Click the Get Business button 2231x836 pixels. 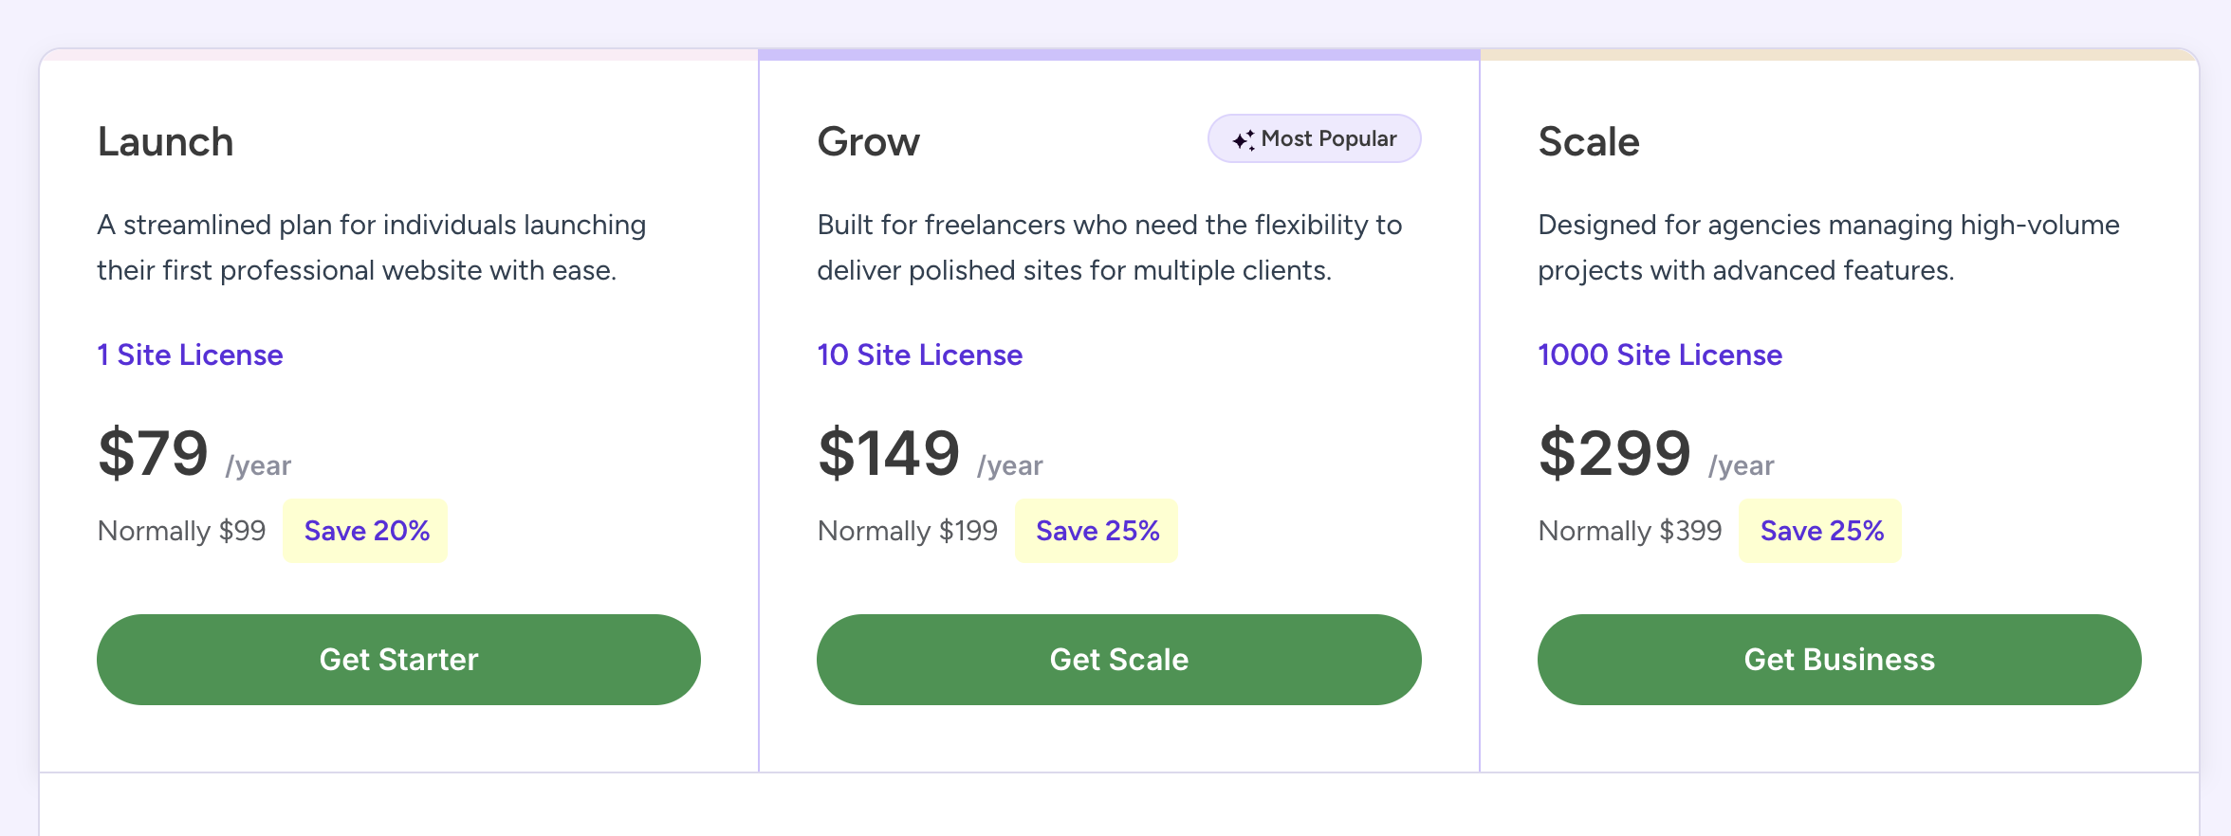coord(1839,660)
